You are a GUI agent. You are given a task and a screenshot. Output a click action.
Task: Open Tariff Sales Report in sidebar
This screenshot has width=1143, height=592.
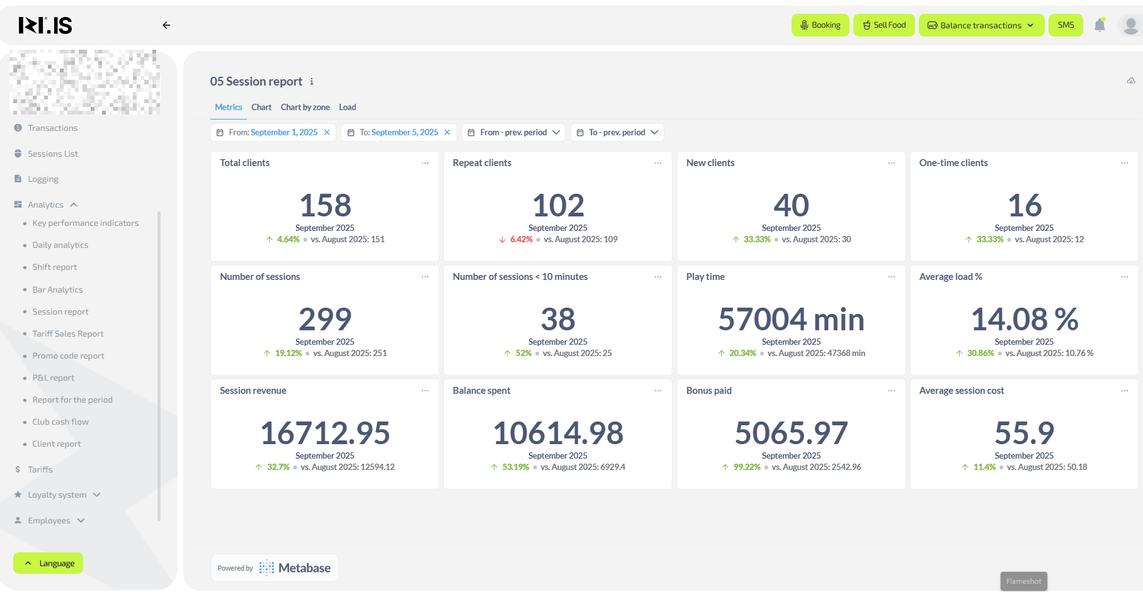point(68,334)
